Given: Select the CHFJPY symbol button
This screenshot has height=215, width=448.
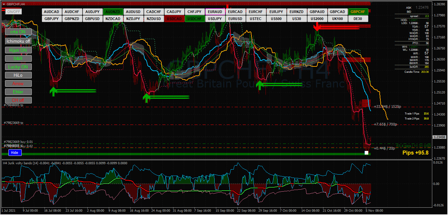Looking at the screenshot, I should (x=195, y=12).
